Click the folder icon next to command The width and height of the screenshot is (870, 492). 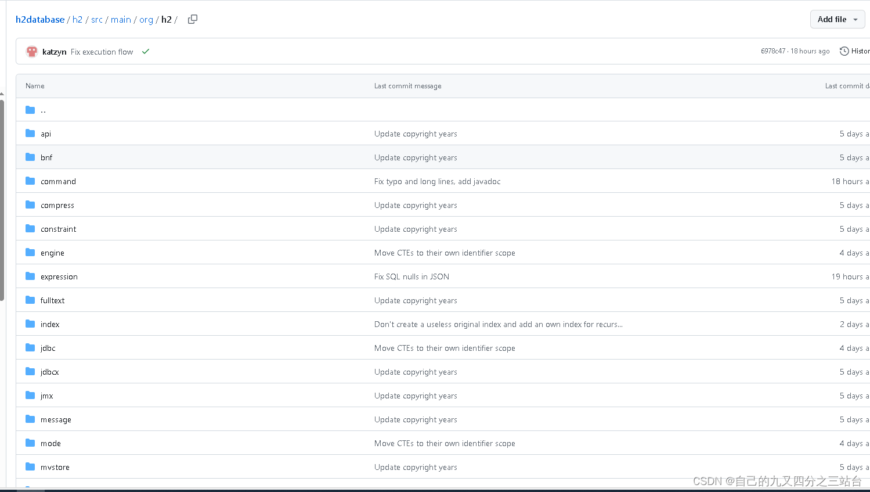pyautogui.click(x=30, y=181)
